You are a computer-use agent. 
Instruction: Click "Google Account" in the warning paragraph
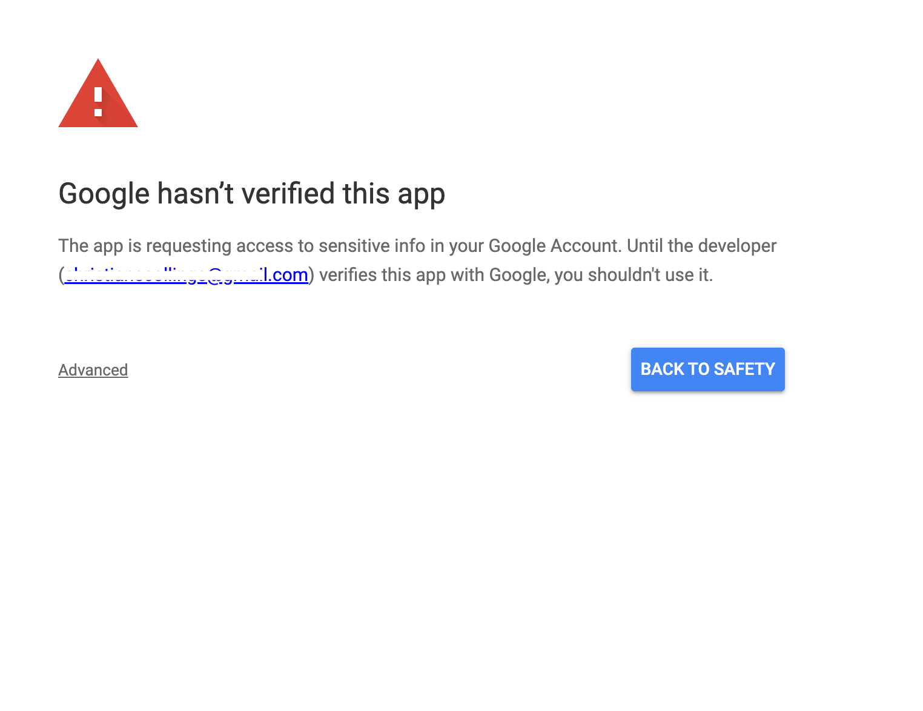click(554, 246)
